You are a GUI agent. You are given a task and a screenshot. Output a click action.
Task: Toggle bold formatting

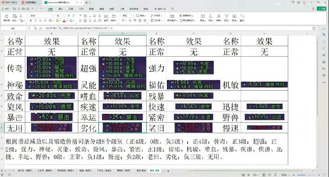point(31,21)
